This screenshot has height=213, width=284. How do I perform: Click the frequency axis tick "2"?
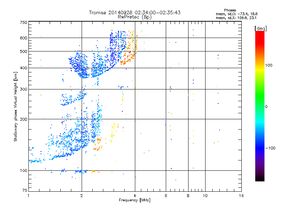click(x=82, y=196)
